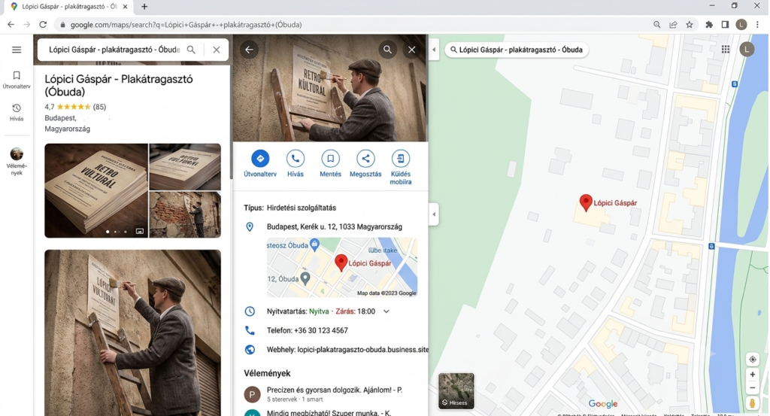Open review 'Precízen és gyorsan dolgozik'
Viewport: 770px width, 416px height.
[x=335, y=390]
